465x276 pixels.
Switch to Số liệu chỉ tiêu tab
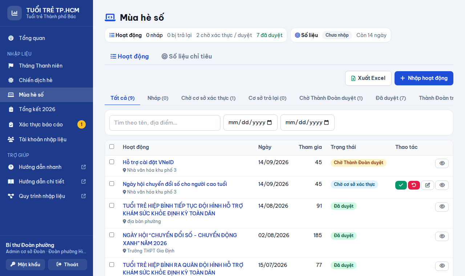click(x=187, y=56)
